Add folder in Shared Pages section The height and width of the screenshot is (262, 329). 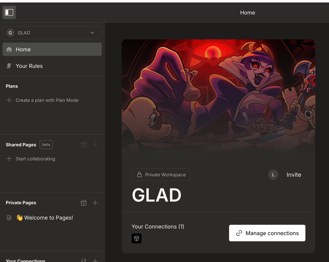tap(84, 144)
